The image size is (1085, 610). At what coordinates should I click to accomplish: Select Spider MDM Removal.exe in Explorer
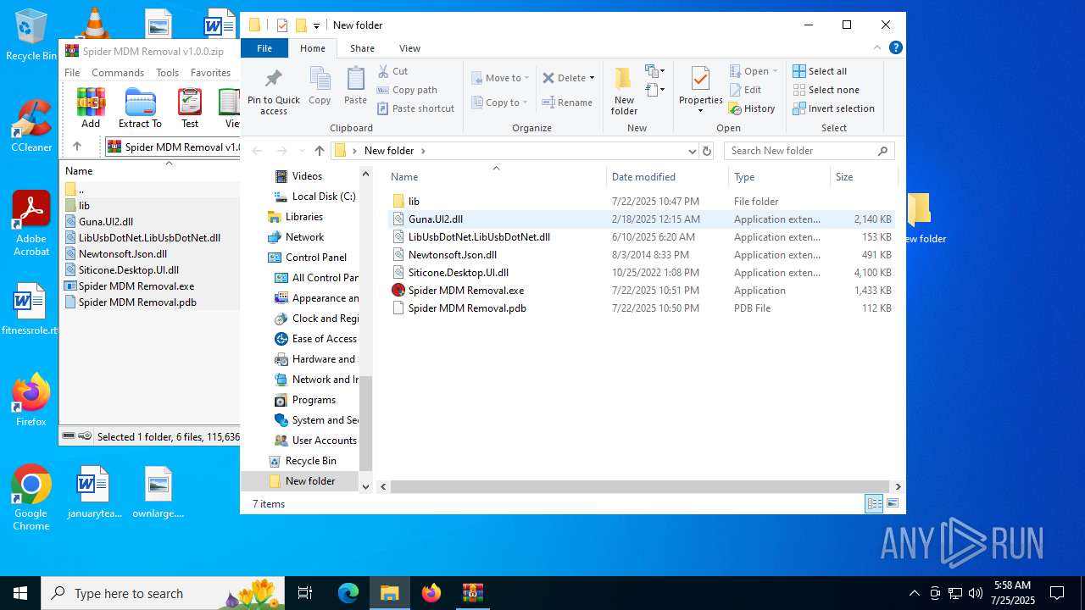pyautogui.click(x=465, y=291)
